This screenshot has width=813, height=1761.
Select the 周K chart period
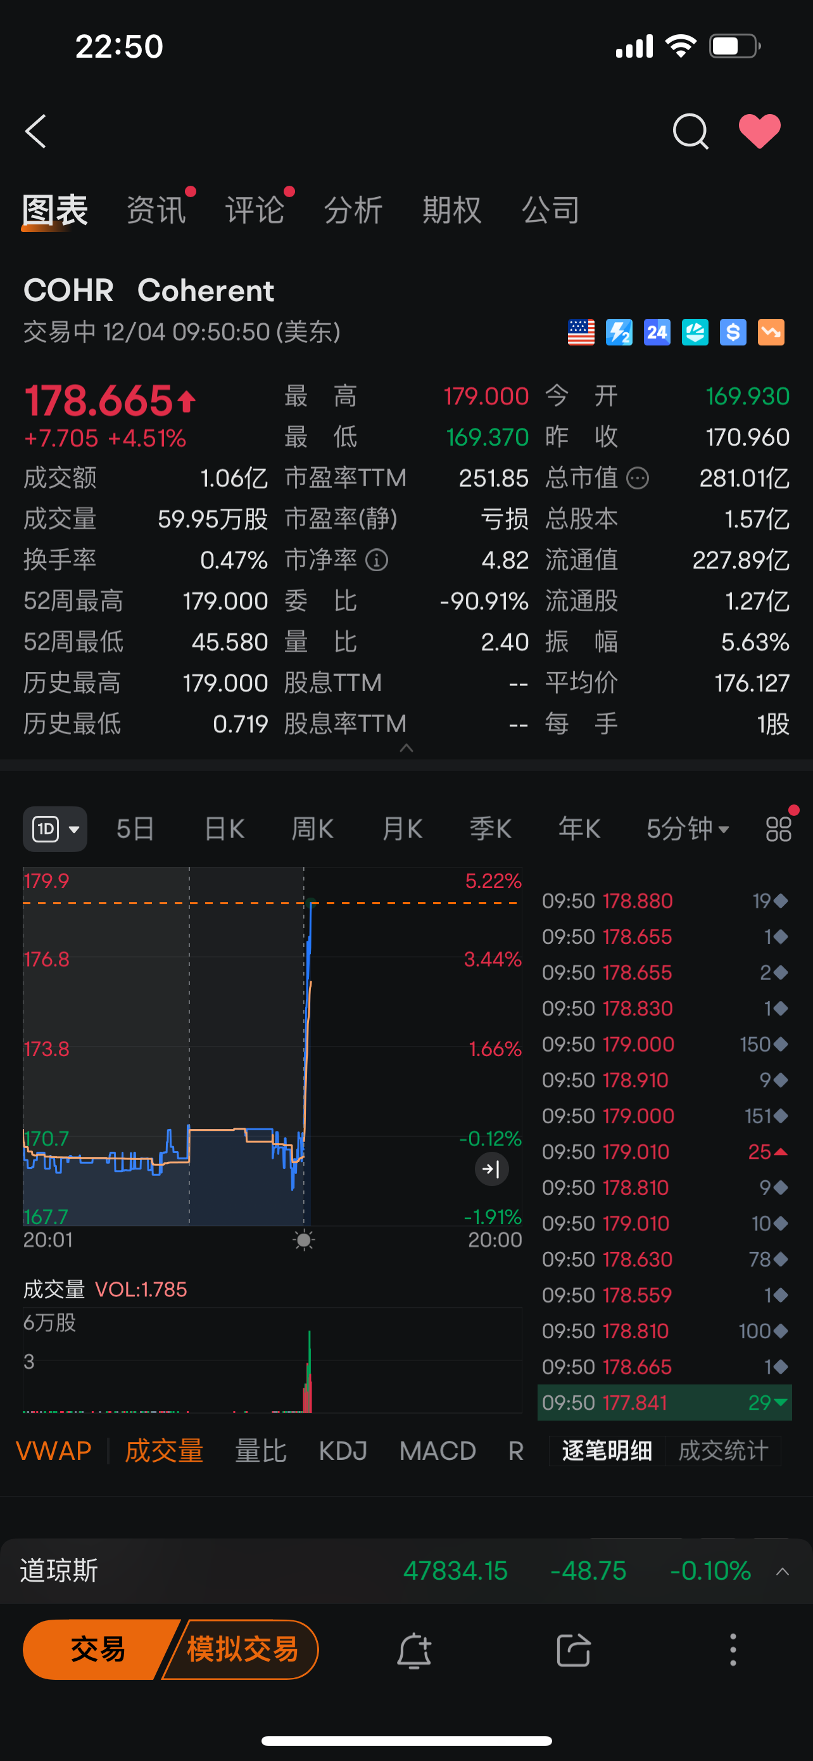(x=313, y=829)
